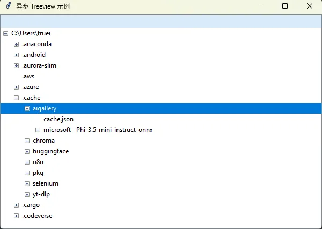Select the .codeverse tree item
This screenshot has width=322, height=229.
pos(37,216)
